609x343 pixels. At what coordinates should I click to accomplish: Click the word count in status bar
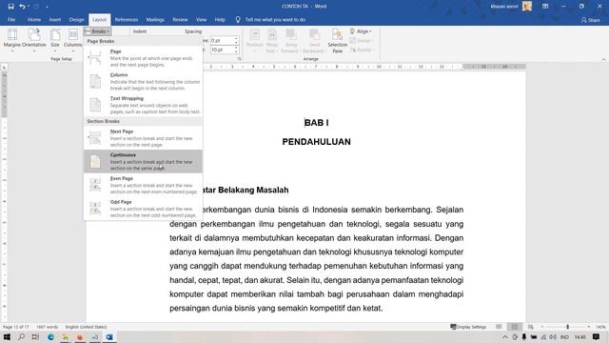47,327
